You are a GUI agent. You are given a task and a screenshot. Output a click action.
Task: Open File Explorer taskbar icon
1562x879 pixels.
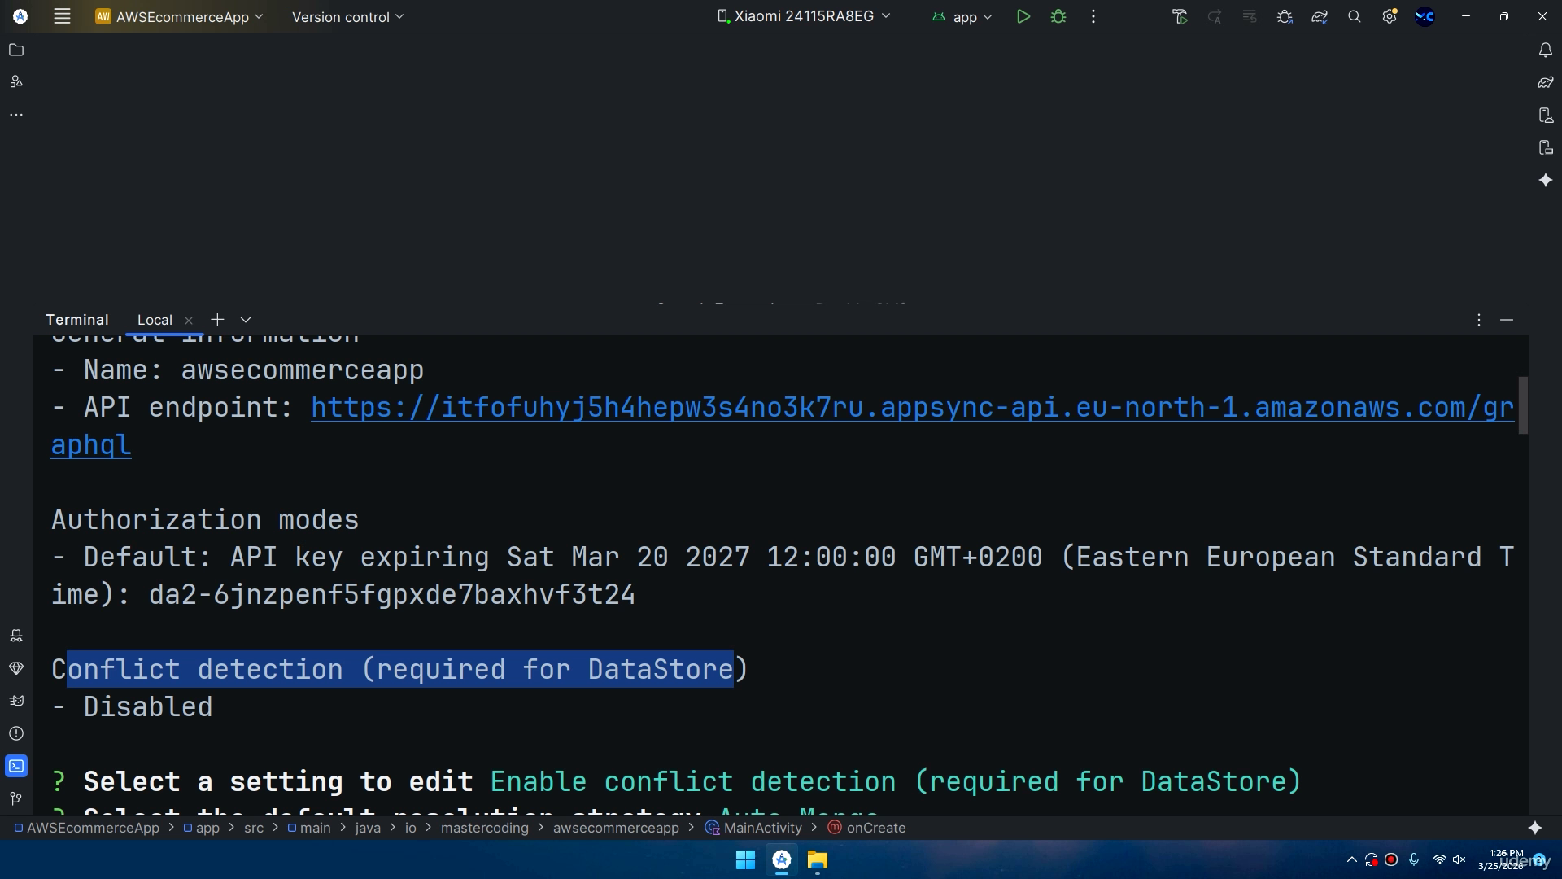pos(818,859)
